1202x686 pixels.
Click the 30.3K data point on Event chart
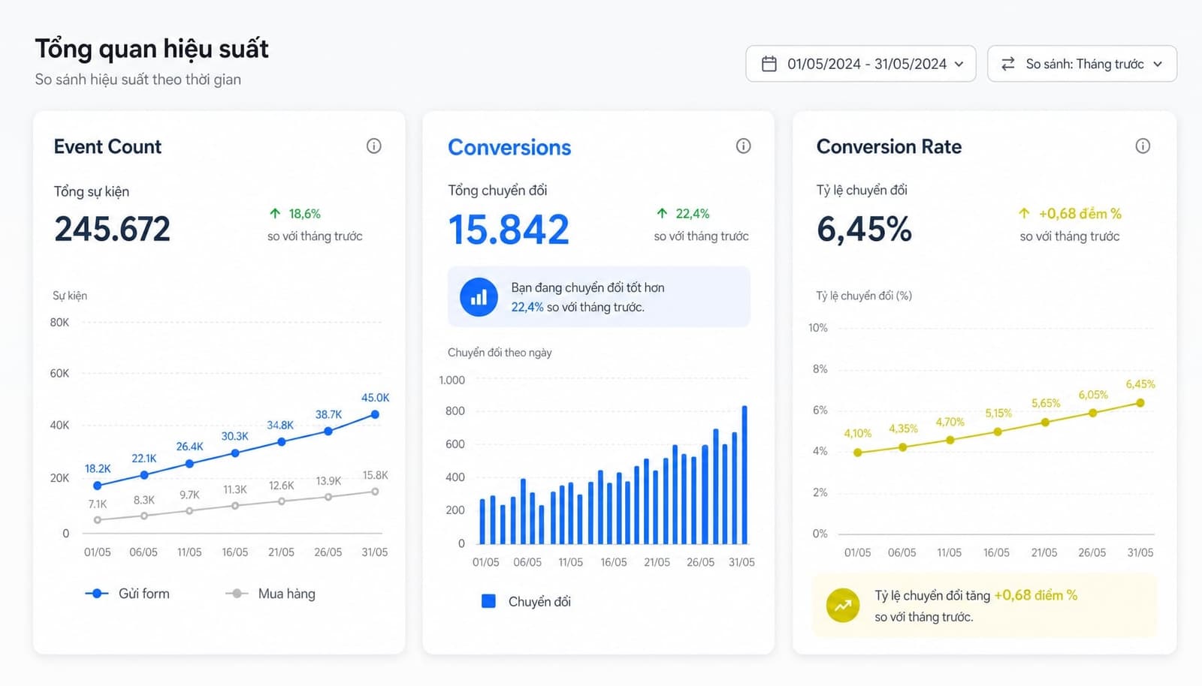[x=235, y=453]
